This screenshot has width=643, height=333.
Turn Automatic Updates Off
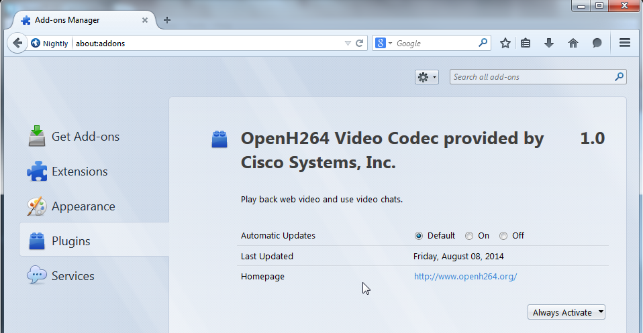pyautogui.click(x=503, y=236)
